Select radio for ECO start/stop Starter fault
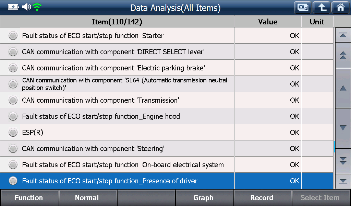 click(13, 36)
